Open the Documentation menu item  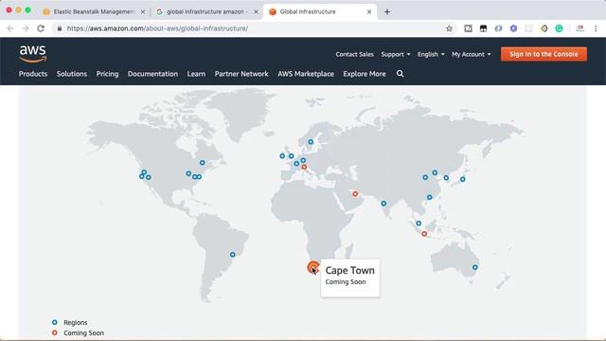(152, 74)
